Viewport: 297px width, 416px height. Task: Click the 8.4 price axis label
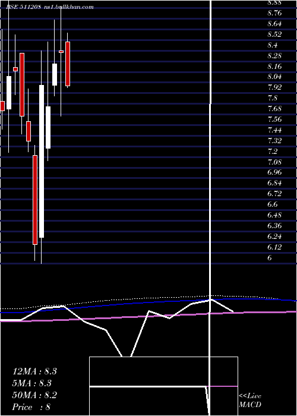(272, 45)
